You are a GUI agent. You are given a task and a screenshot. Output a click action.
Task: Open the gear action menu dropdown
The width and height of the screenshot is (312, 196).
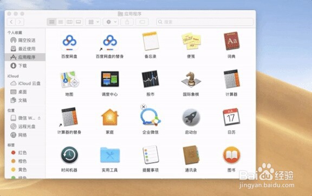(x=111, y=22)
